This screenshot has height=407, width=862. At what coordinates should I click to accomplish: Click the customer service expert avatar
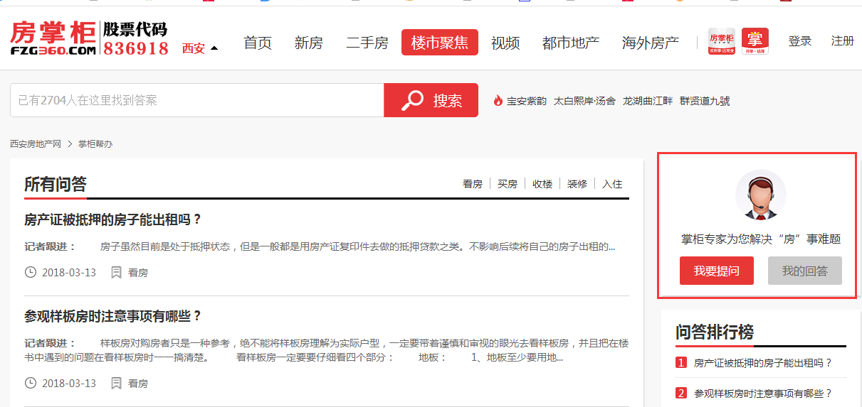coord(760,195)
